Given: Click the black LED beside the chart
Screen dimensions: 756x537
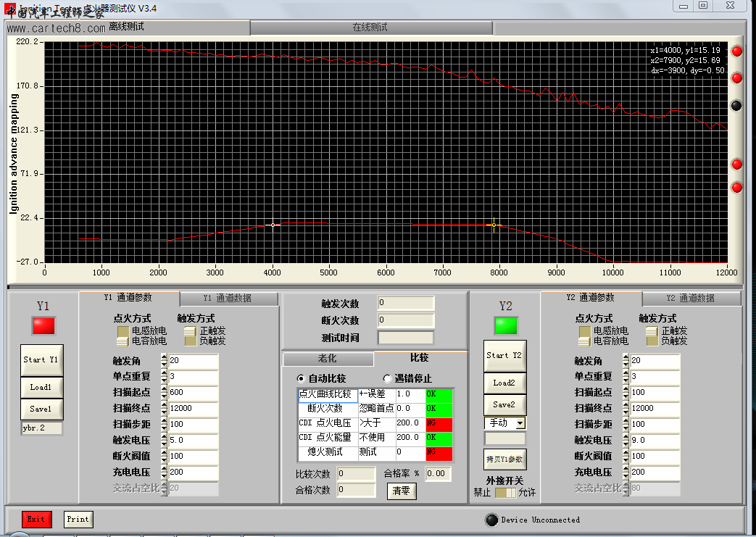Looking at the screenshot, I should (x=736, y=105).
